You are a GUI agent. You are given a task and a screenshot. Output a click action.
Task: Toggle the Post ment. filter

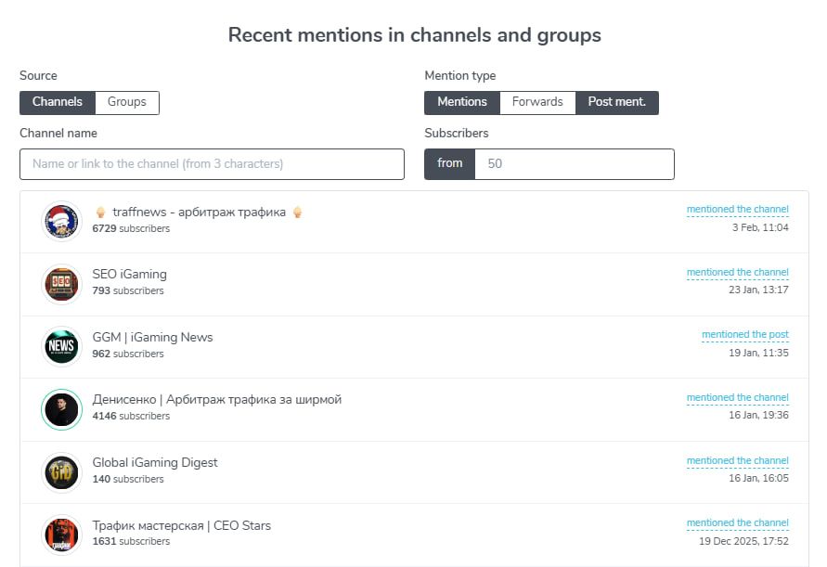click(616, 102)
